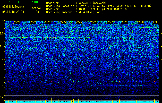Click the 2225 time marker
Viewport: 162px width, 103px height.
pyautogui.click(x=79, y=22)
